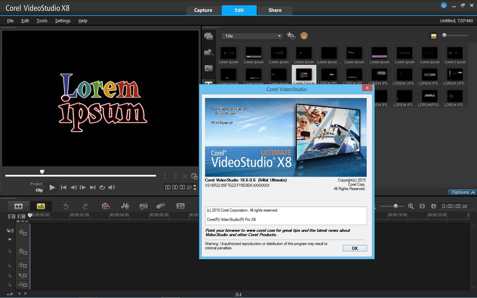The height and width of the screenshot is (298, 477).
Task: Click the project duration clock icon
Action: [433, 206]
